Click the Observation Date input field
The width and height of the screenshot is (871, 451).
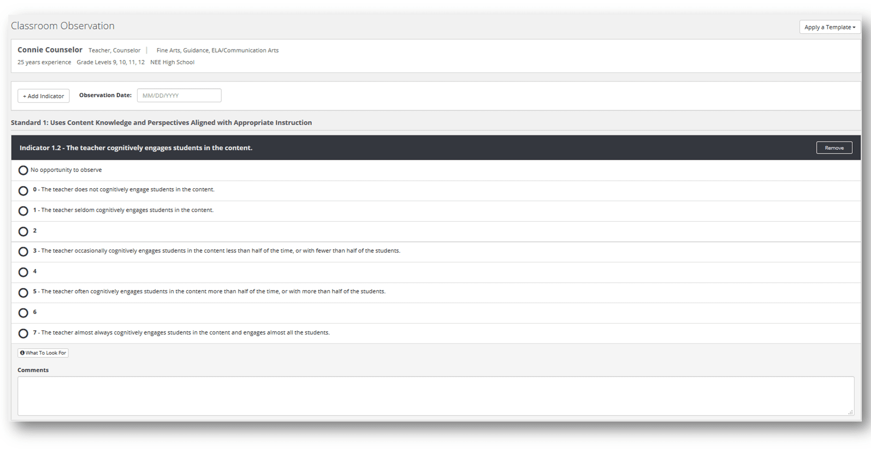click(x=179, y=95)
